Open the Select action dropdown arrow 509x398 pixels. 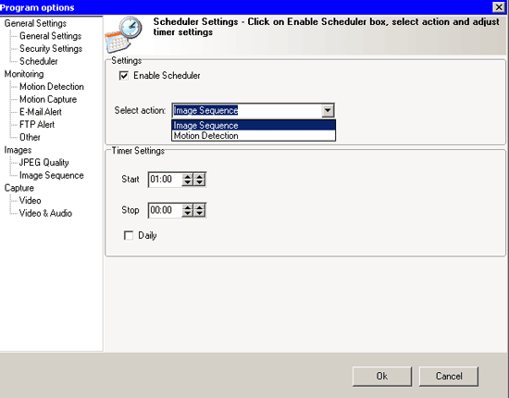coord(328,111)
